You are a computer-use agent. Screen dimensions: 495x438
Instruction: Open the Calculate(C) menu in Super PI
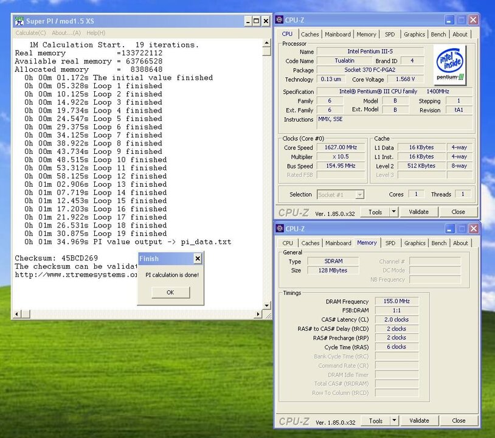pos(30,33)
